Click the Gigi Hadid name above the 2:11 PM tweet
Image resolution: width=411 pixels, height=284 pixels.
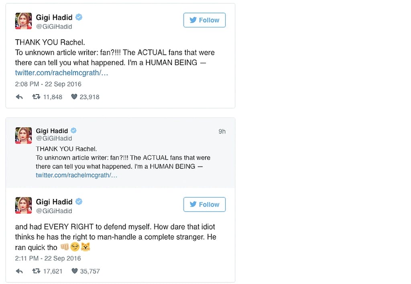point(54,201)
